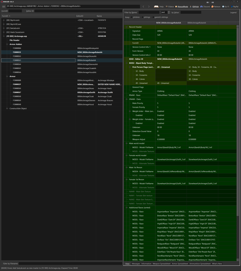Open the Videos link
This screenshot has height=271, width=241.
pyautogui.click(x=170, y=7)
